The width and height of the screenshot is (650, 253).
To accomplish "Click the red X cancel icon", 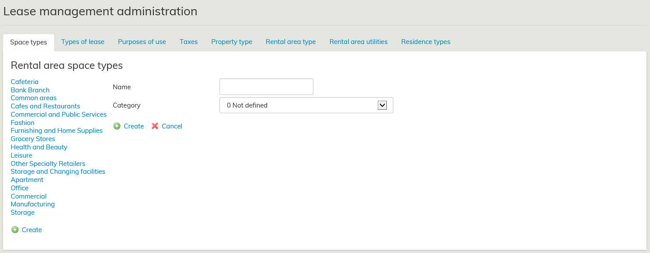I will [155, 126].
